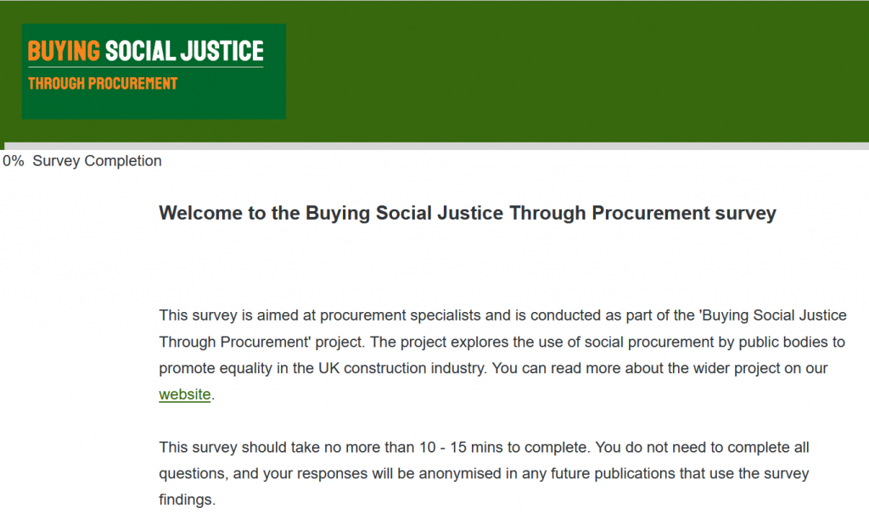Click 'SOCIAL JUSTICE' white text in the logo

184,51
